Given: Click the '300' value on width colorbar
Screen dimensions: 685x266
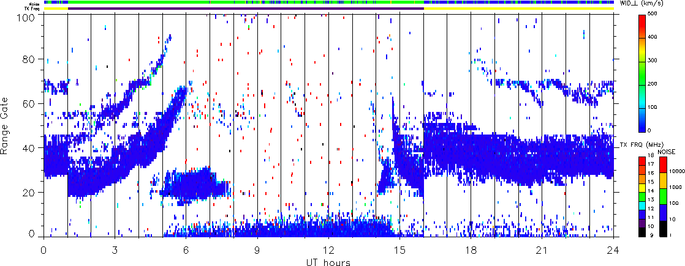Looking at the screenshot, I should (653, 60).
